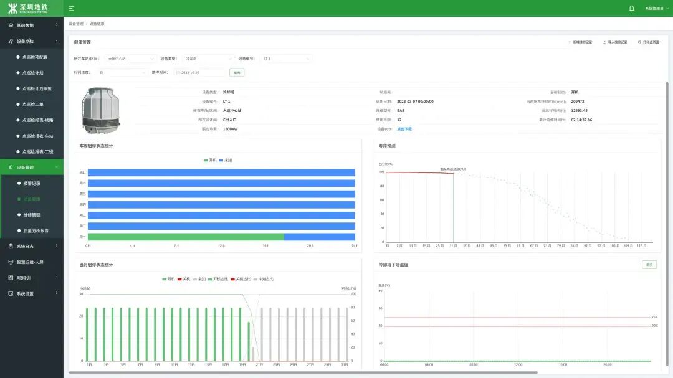Collapse sidebar with the hamburger icon
Viewport: 673px width, 378px height.
(72, 8)
